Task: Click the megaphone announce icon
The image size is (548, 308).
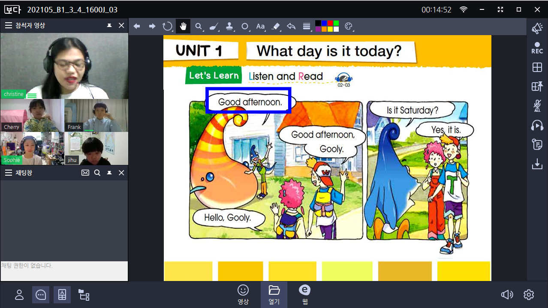Action: coord(537,28)
